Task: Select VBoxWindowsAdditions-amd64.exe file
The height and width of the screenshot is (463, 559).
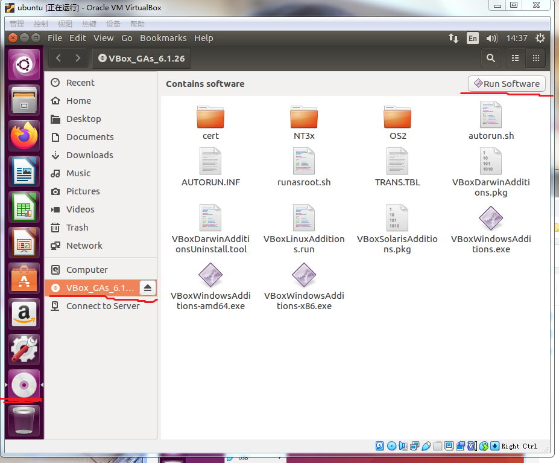Action: coord(210,286)
